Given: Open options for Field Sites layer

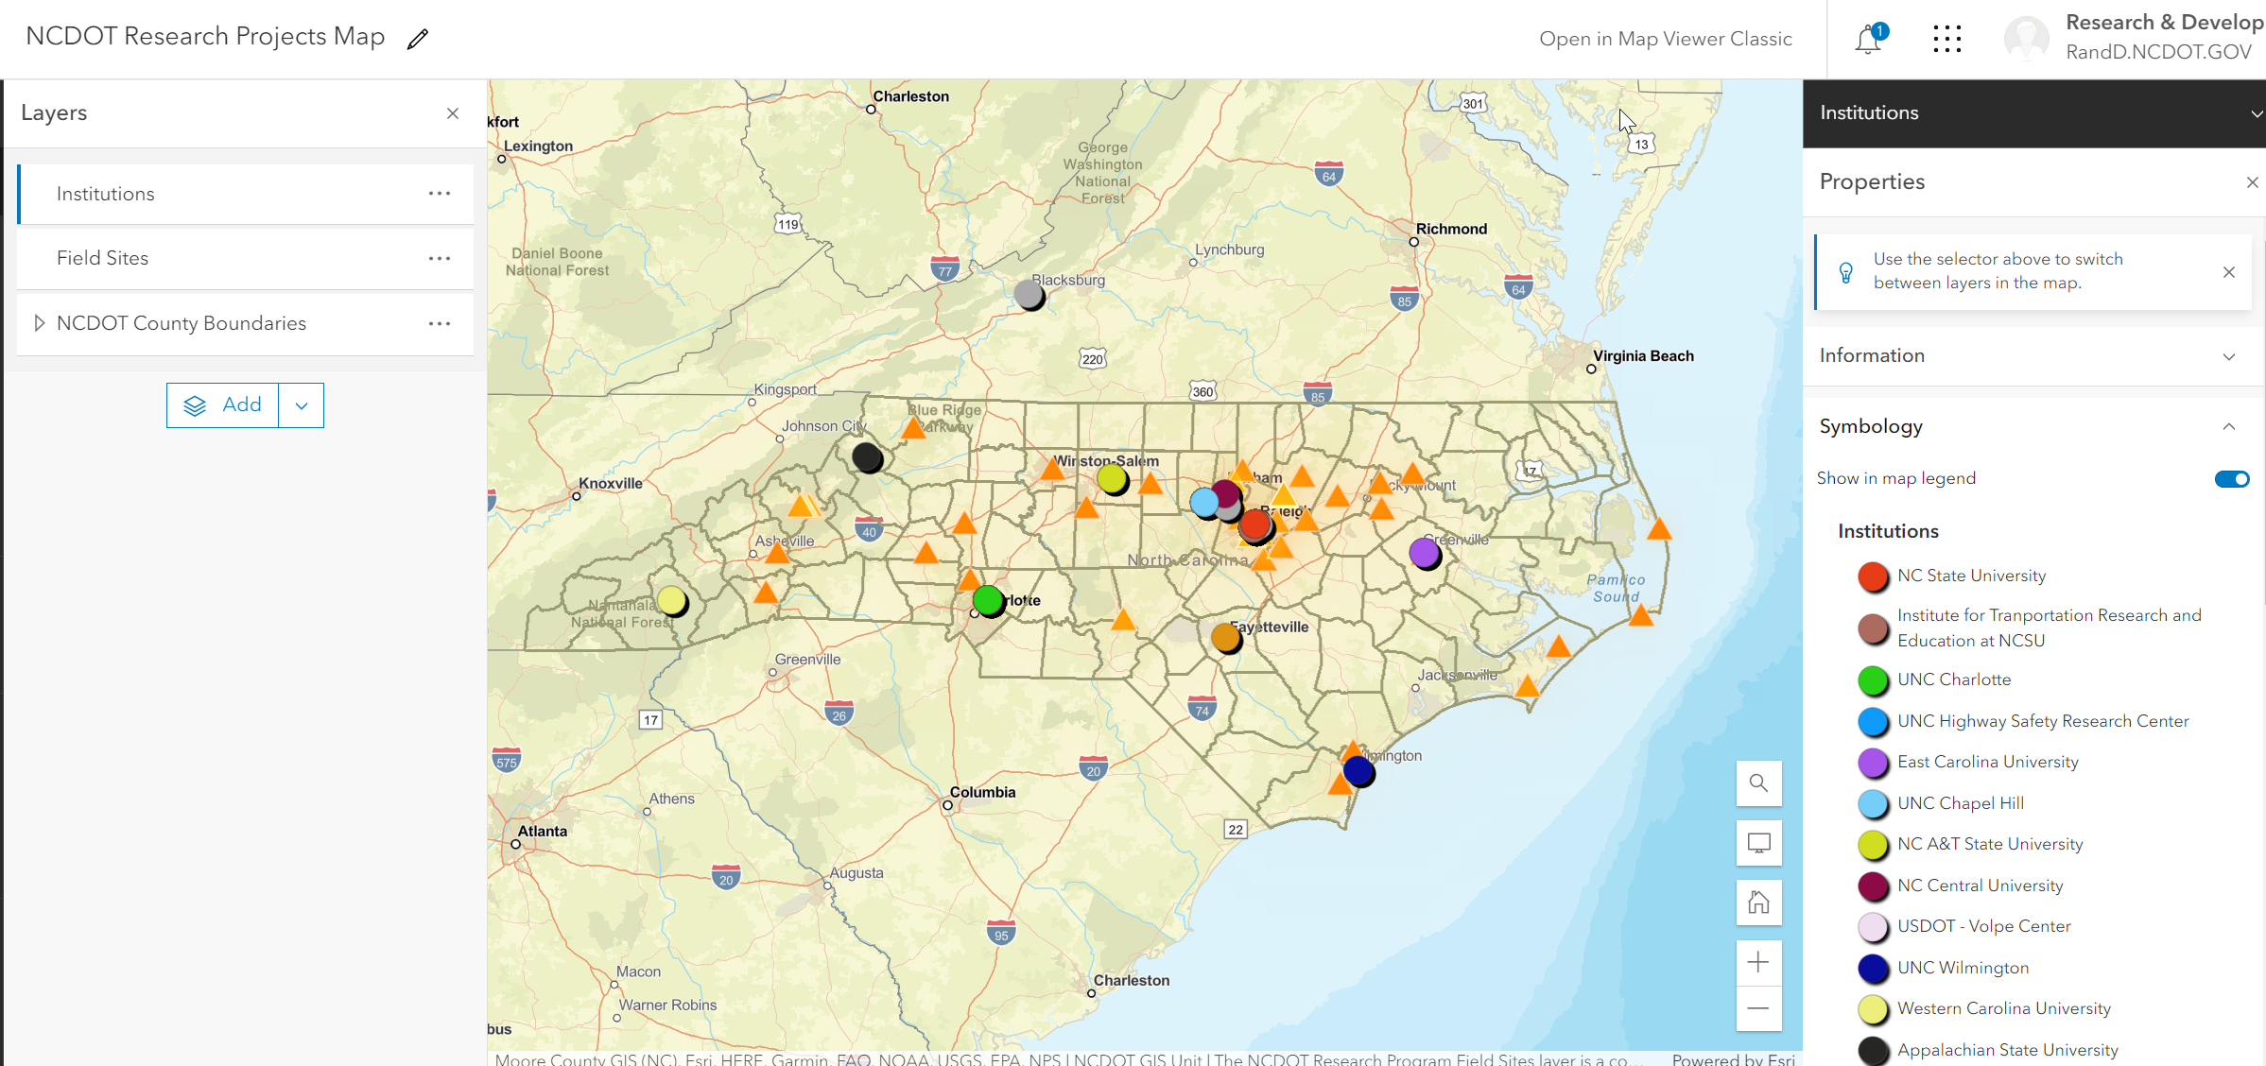Looking at the screenshot, I should click(440, 258).
